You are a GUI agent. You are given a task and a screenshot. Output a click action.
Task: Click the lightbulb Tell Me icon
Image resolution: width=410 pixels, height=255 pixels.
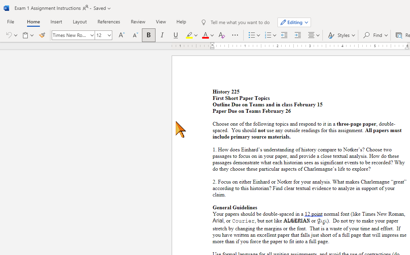click(x=203, y=22)
